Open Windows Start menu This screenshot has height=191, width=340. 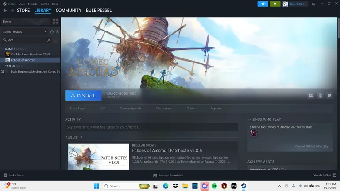point(96,186)
